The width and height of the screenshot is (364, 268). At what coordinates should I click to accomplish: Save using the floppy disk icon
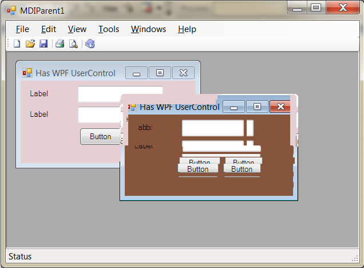tap(43, 44)
